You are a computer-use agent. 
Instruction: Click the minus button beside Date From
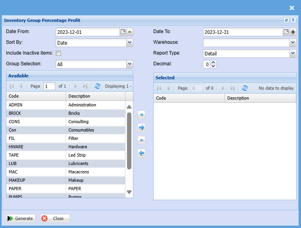pyautogui.click(x=130, y=32)
